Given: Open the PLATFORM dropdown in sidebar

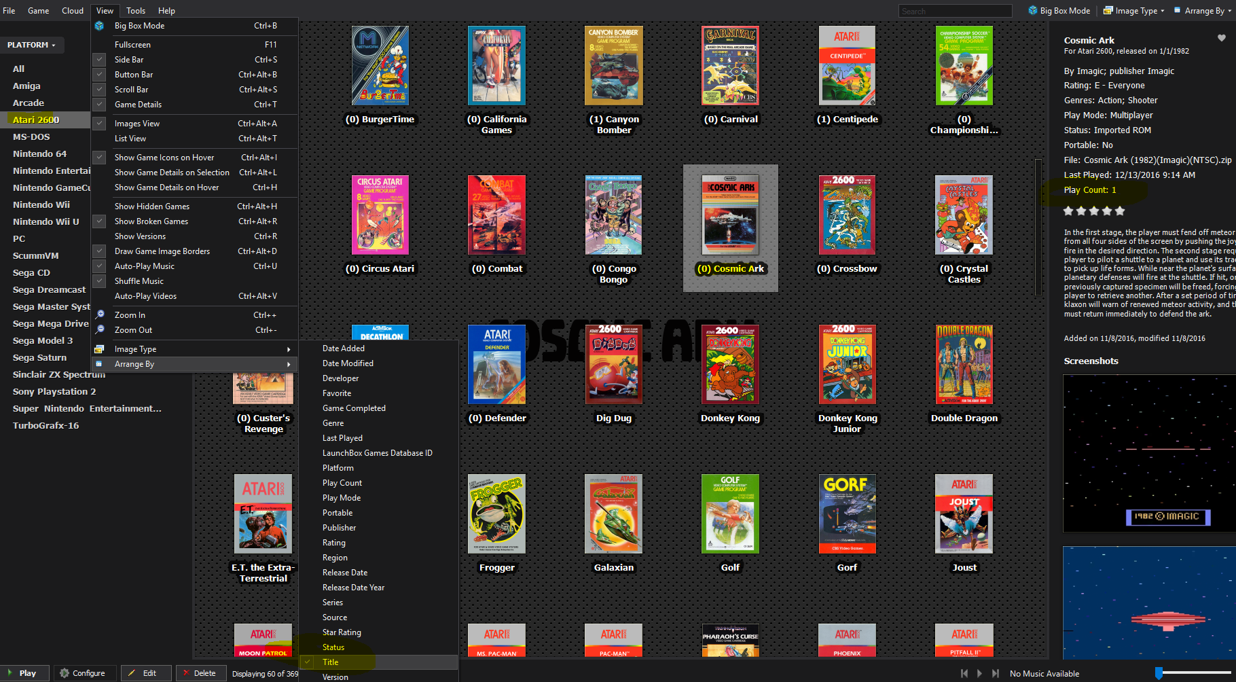Looking at the screenshot, I should pos(31,45).
